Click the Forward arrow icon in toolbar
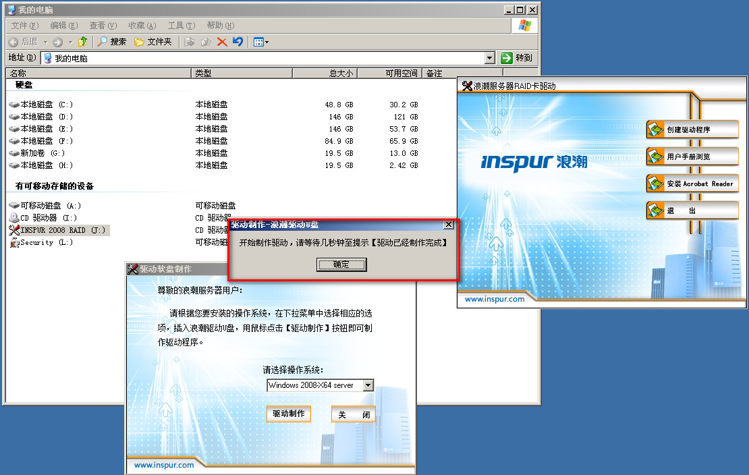 pos(58,42)
